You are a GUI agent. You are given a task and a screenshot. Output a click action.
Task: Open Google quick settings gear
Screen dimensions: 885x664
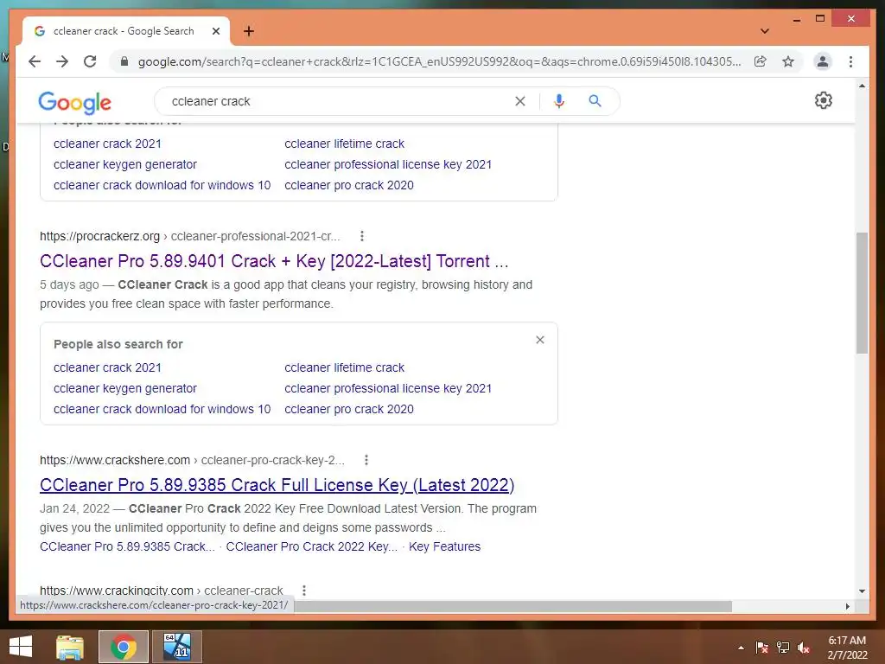(824, 100)
